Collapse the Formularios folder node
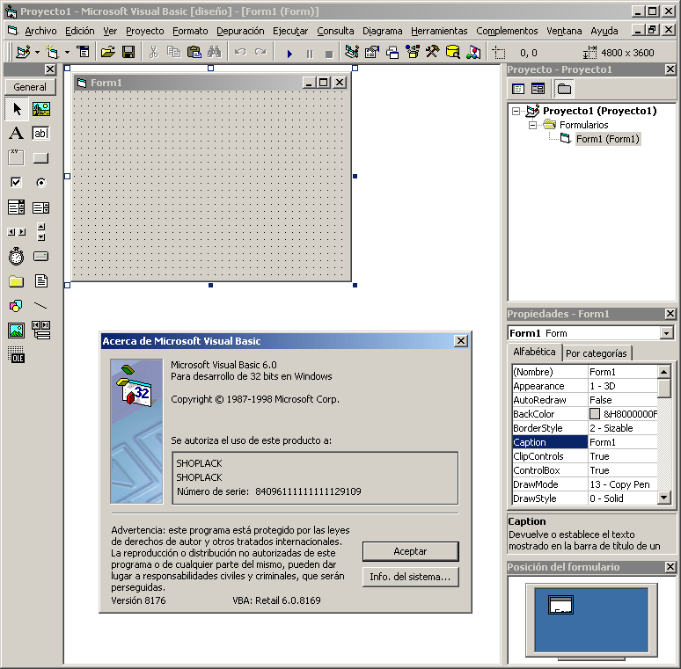Image resolution: width=681 pixels, height=669 pixels. tap(532, 126)
